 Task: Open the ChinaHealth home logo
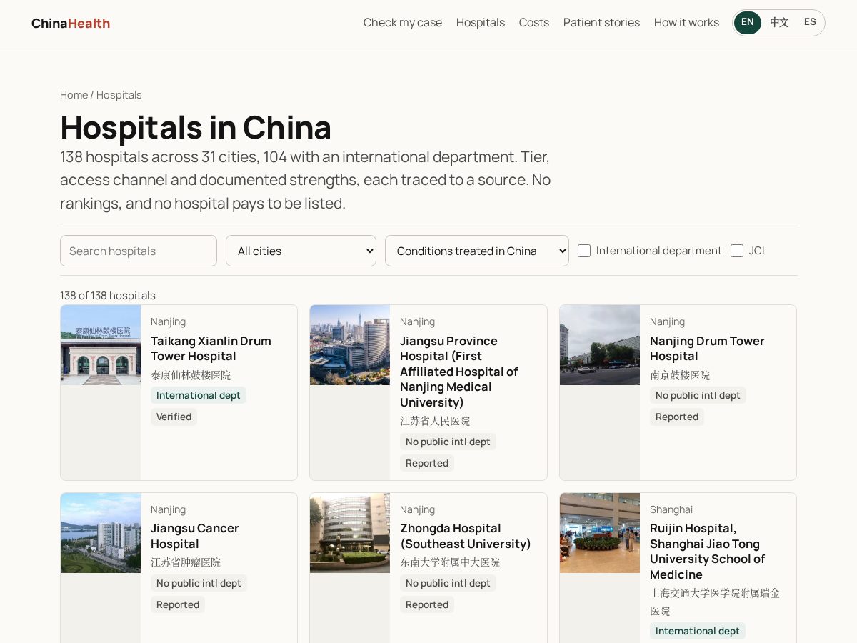pos(71,23)
